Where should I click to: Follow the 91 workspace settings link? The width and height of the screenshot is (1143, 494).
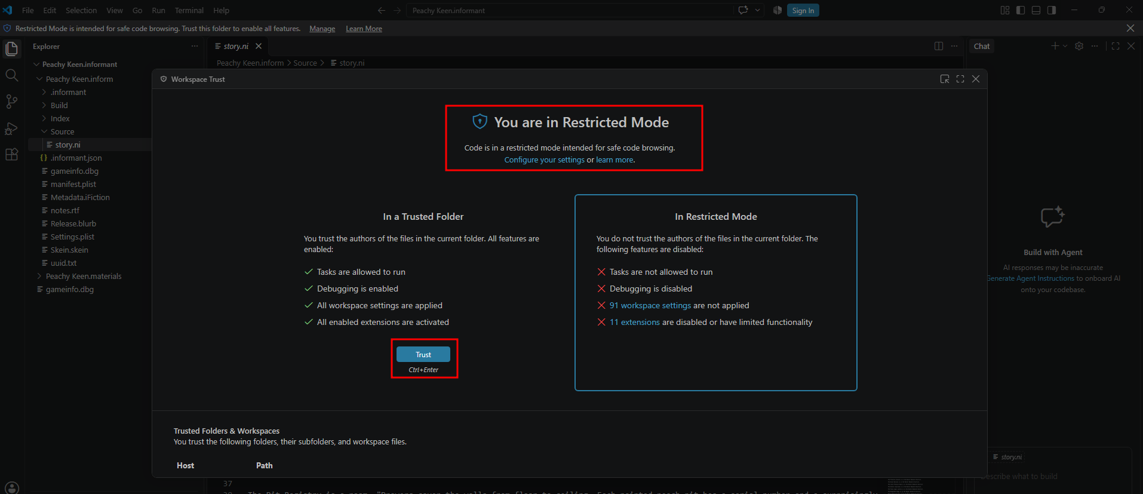pyautogui.click(x=650, y=305)
